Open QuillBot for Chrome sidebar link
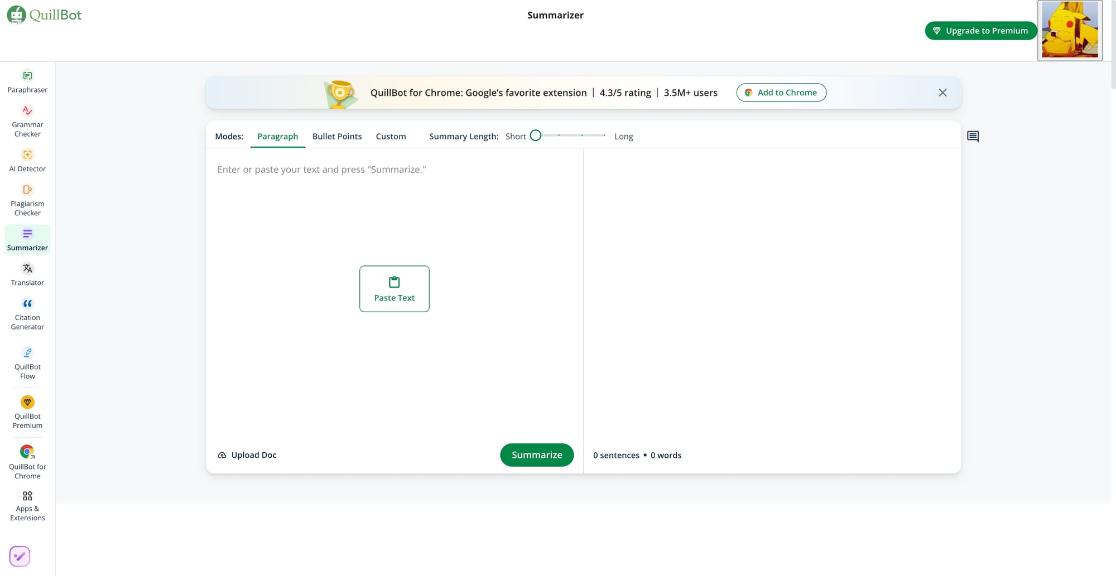The width and height of the screenshot is (1116, 576). tap(27, 462)
